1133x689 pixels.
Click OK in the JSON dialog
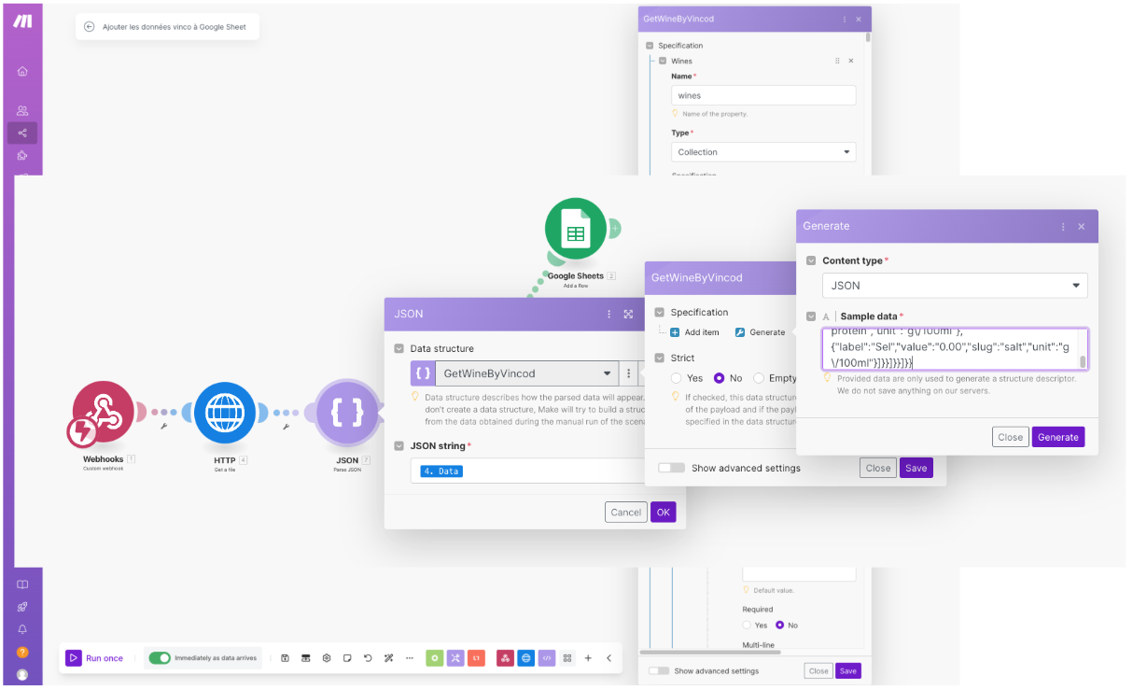pyautogui.click(x=663, y=512)
